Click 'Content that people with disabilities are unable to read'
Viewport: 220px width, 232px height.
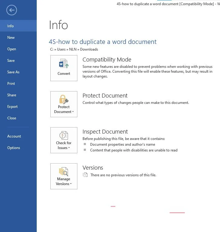click(x=134, y=150)
